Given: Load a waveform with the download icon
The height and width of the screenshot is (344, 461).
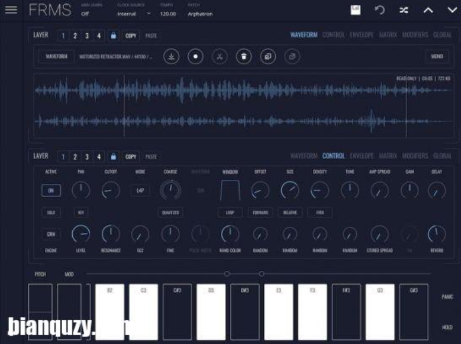Looking at the screenshot, I should point(171,57).
